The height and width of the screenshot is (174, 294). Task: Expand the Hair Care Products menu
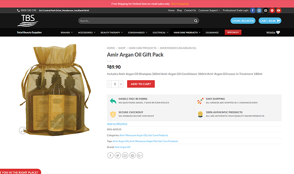pyautogui.click(x=187, y=32)
